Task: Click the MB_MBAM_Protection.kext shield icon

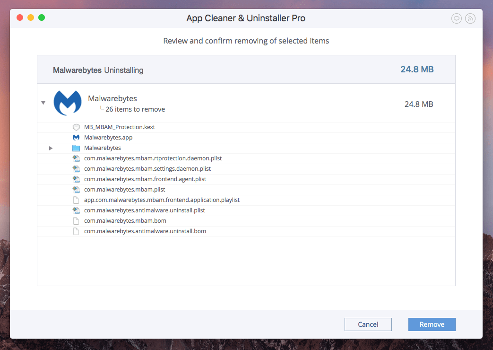Action: (76, 127)
